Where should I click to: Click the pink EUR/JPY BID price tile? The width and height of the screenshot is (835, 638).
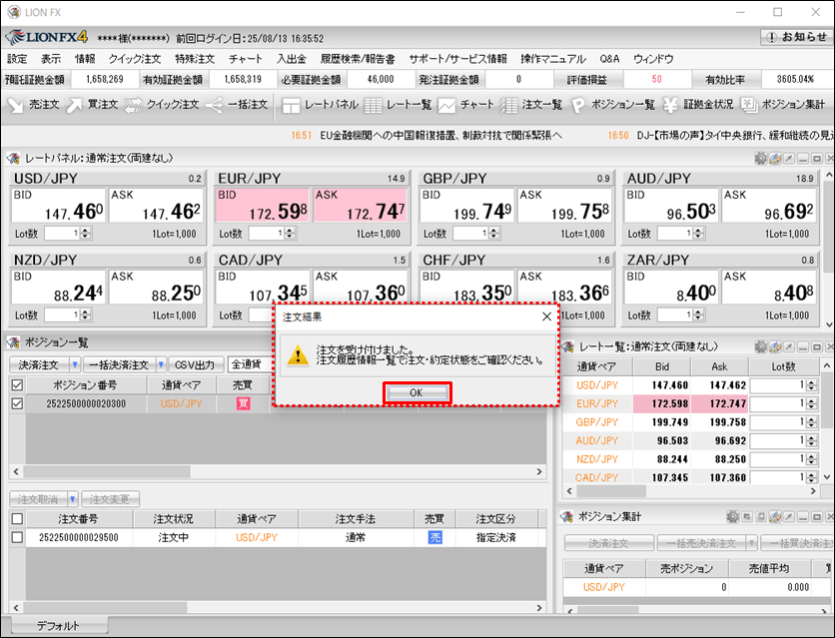[x=262, y=207]
